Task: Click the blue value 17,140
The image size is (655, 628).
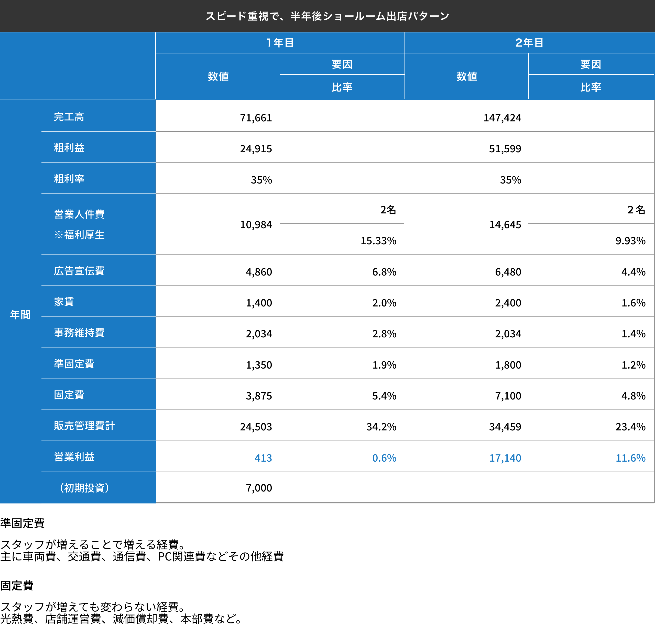Action: (505, 458)
